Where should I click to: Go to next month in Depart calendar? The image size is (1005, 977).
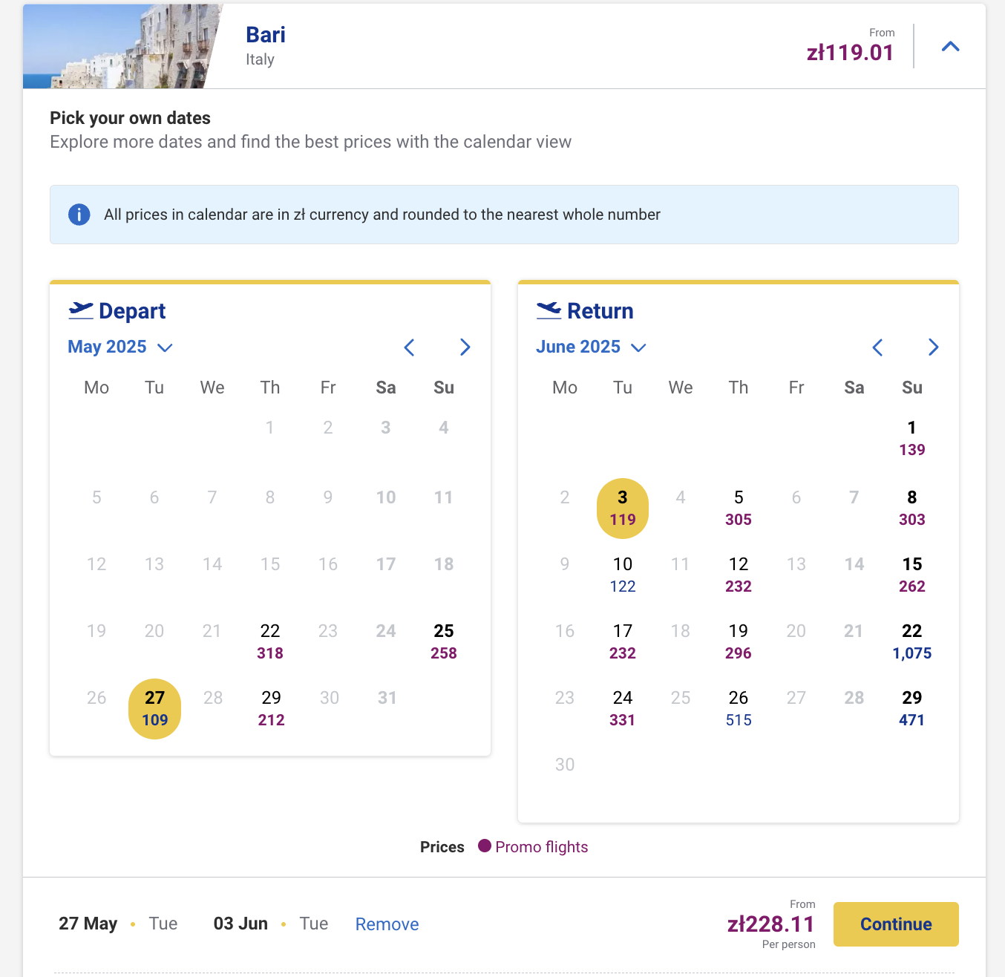coord(465,347)
